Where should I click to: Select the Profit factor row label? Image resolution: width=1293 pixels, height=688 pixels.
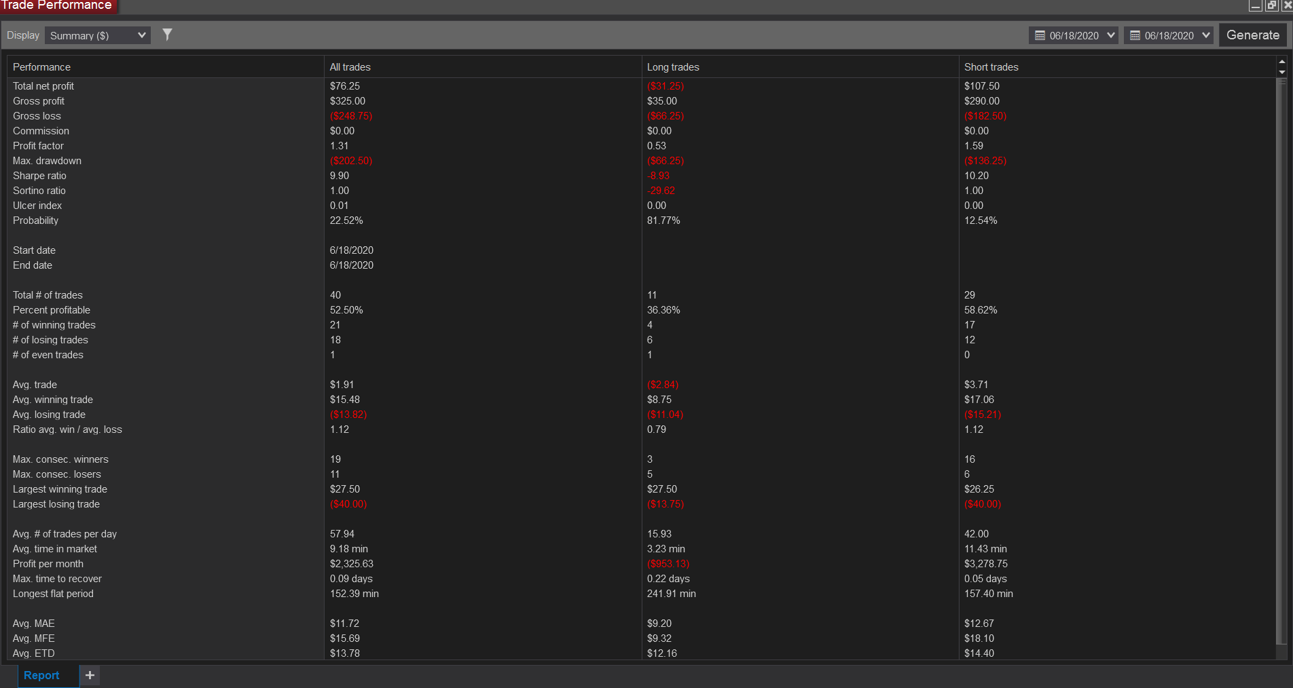[x=38, y=146]
